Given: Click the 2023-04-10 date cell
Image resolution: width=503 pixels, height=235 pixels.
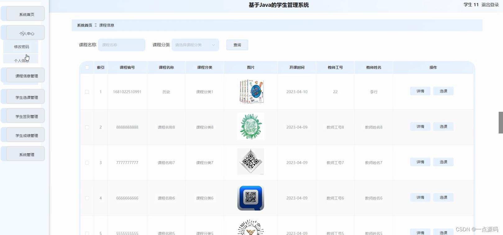Looking at the screenshot, I should click(297, 92).
